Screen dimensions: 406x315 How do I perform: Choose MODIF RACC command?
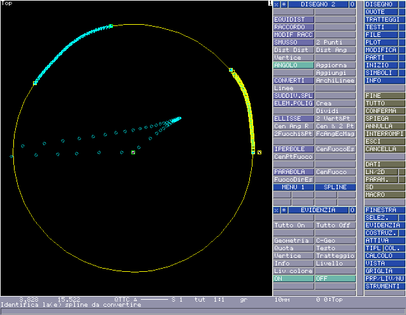pyautogui.click(x=294, y=35)
